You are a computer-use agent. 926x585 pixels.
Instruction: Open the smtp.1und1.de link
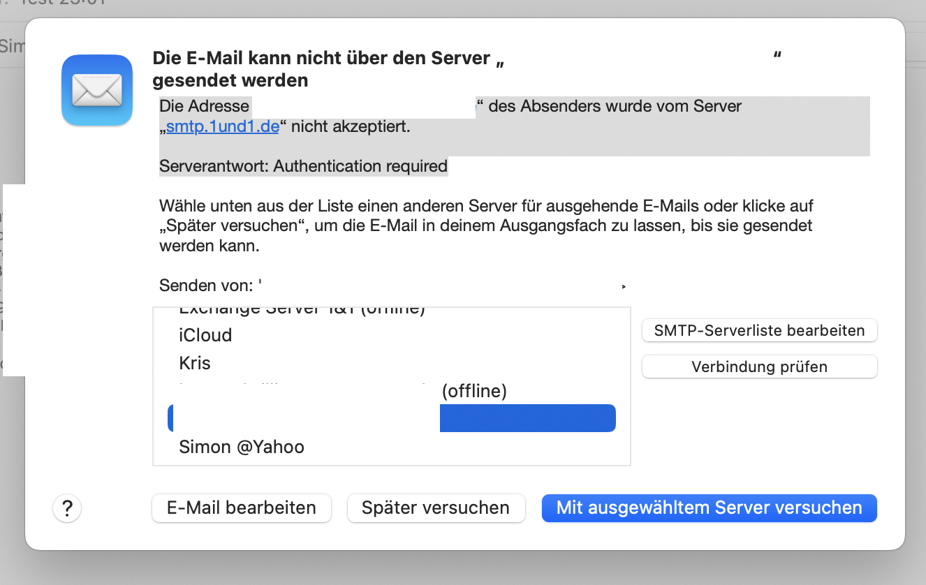[x=223, y=127]
